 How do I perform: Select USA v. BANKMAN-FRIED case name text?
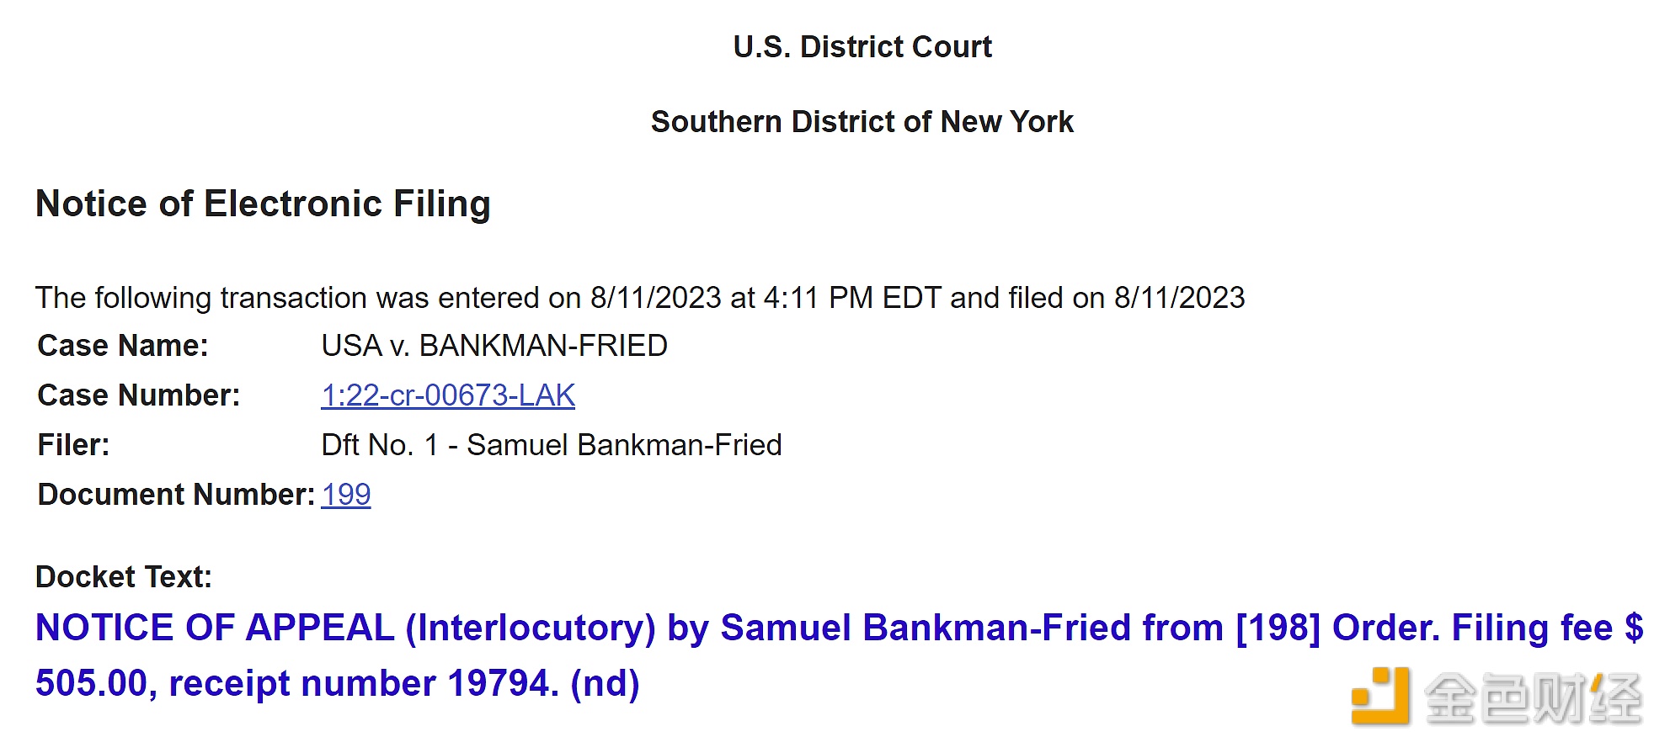tap(494, 346)
